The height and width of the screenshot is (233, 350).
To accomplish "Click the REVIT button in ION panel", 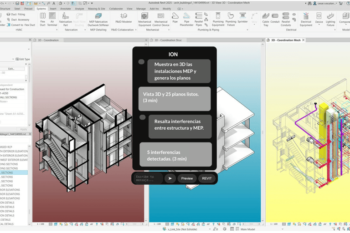I will [207, 178].
